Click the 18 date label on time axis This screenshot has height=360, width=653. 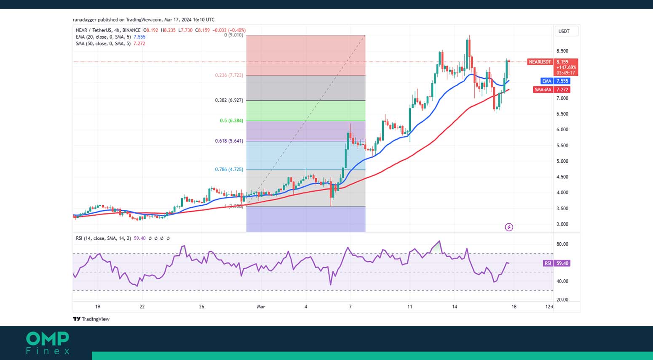pos(514,307)
